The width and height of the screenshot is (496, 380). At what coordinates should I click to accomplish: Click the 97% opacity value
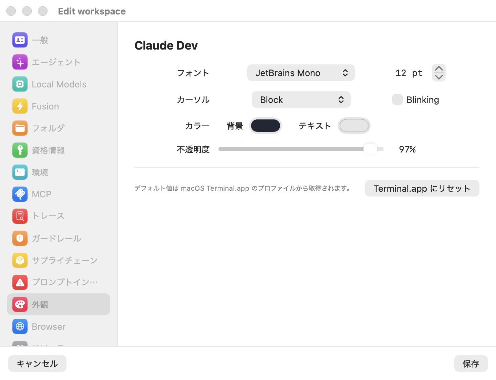click(x=407, y=149)
